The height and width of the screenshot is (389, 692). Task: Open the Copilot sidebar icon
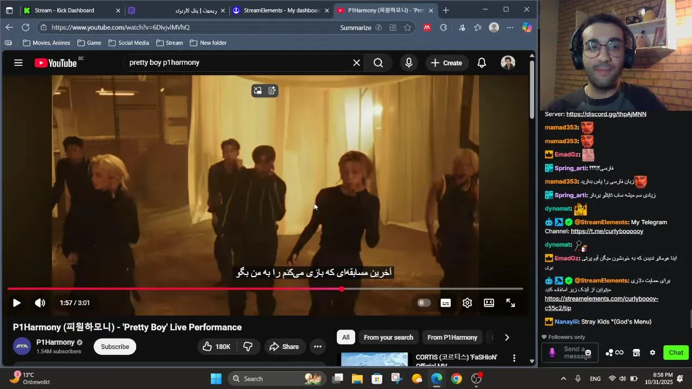527,28
